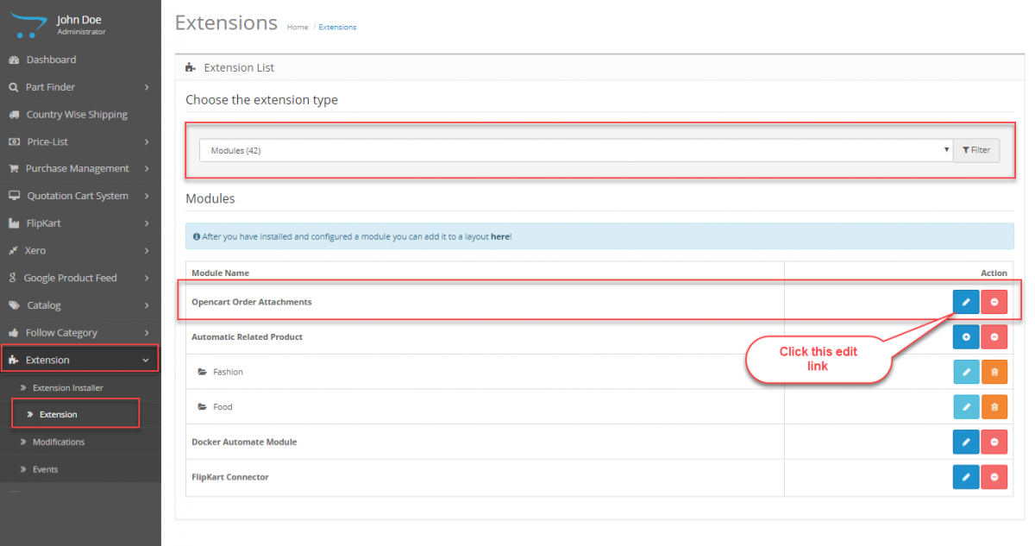Click the edit pencil for Opencart Order Attachments

965,301
